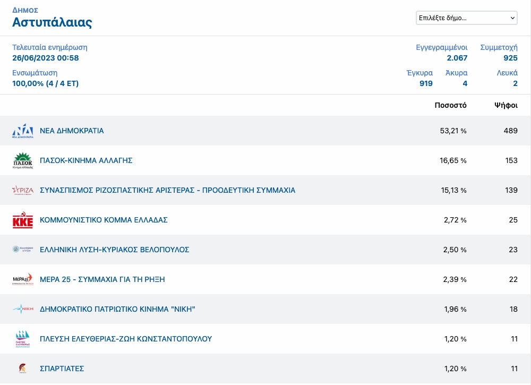The image size is (531, 385).
Task: Open ΔΗΜΟΚΡΑΤΙΚΟ ΠΑΤΡΙΩΤΙΚΟ ΚΙΝΗΜΑ "ΝΙΚΗ" link
Action: (117, 309)
